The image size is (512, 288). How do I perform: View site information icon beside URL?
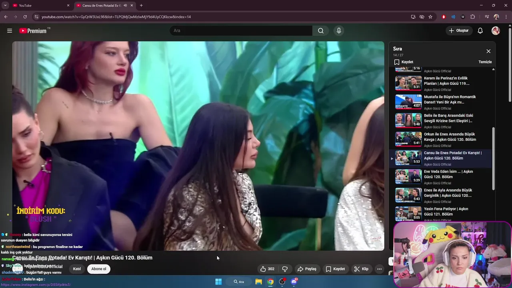coord(36,17)
